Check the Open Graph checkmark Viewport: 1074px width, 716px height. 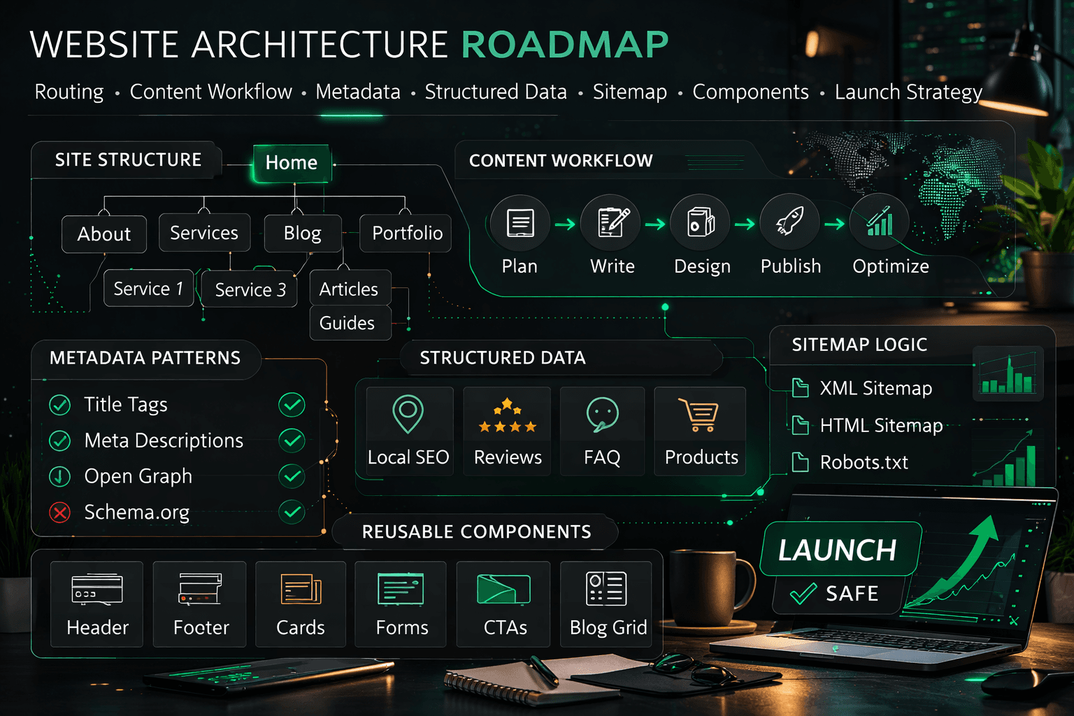[292, 477]
